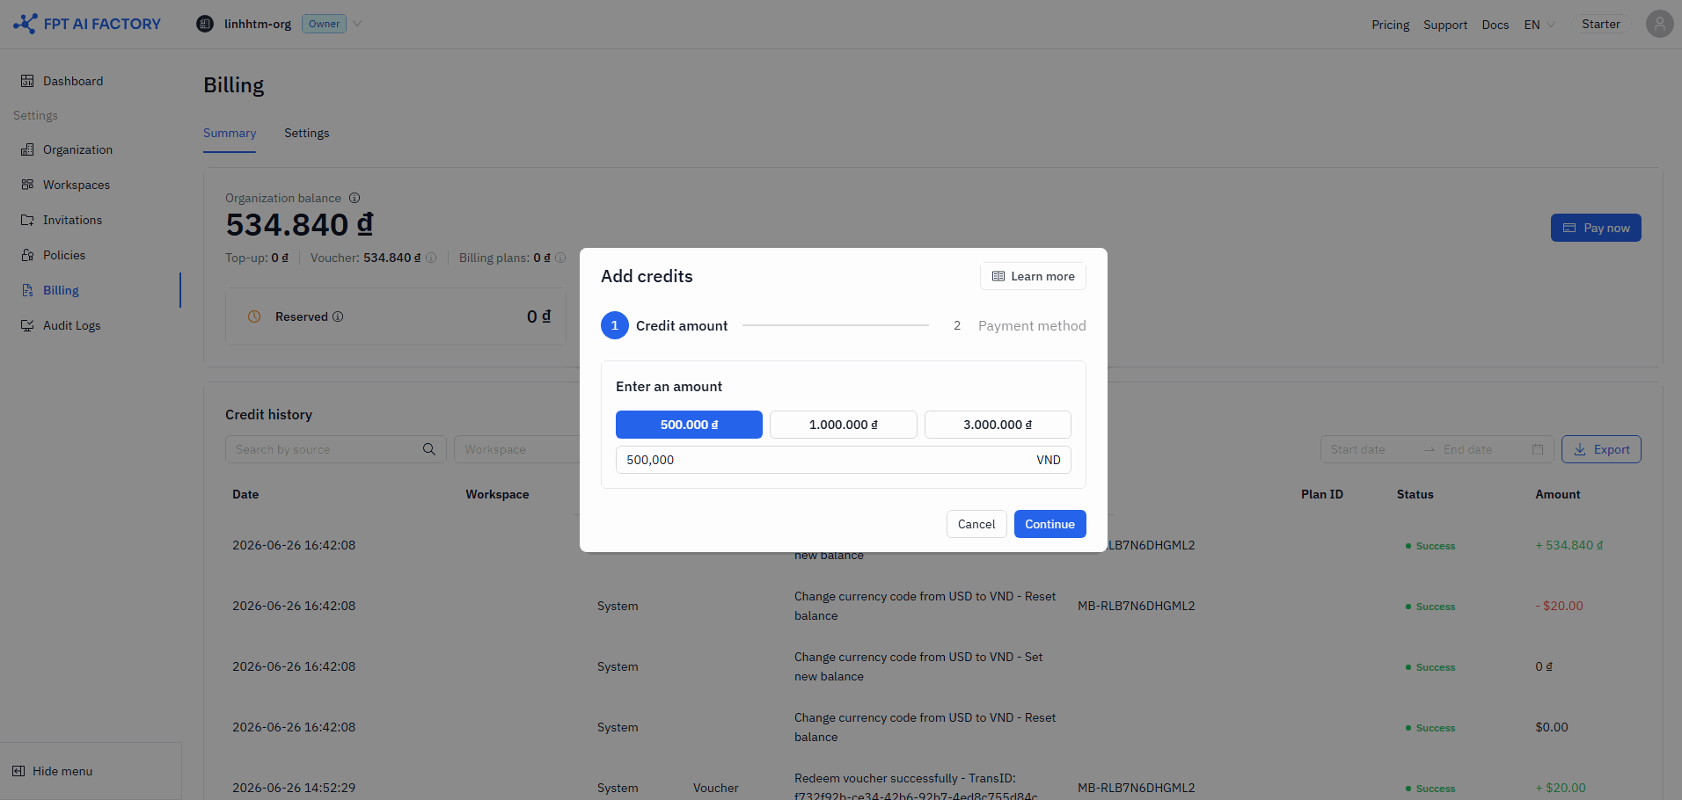Open the Support link
The width and height of the screenshot is (1682, 800).
click(1445, 25)
